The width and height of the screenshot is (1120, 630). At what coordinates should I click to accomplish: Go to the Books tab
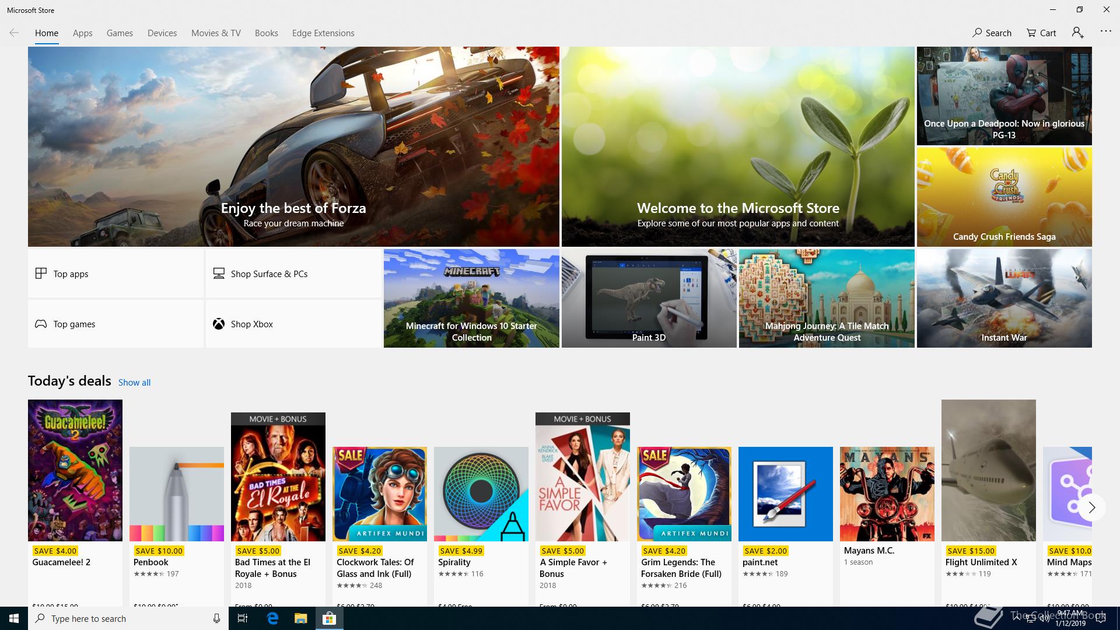pyautogui.click(x=266, y=33)
